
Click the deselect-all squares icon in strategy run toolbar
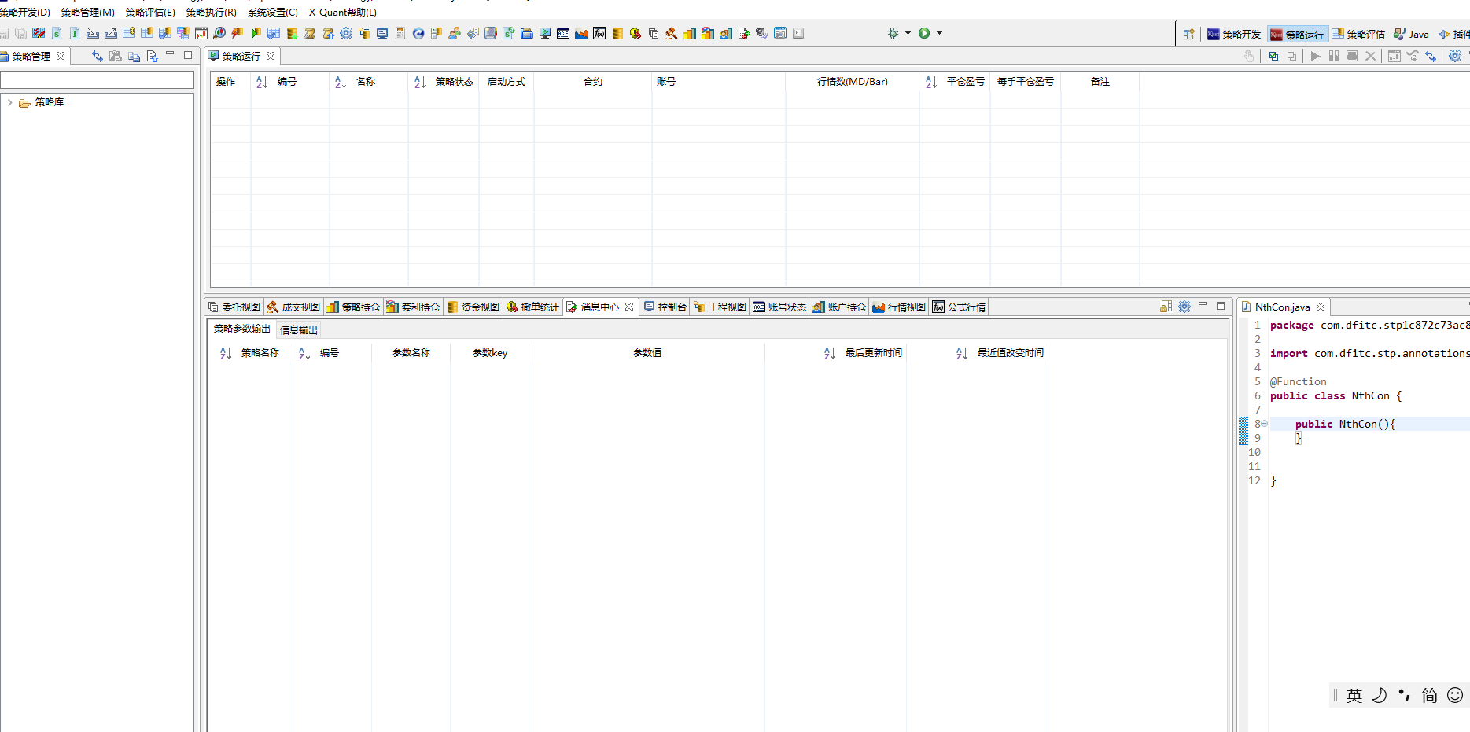pyautogui.click(x=1291, y=56)
